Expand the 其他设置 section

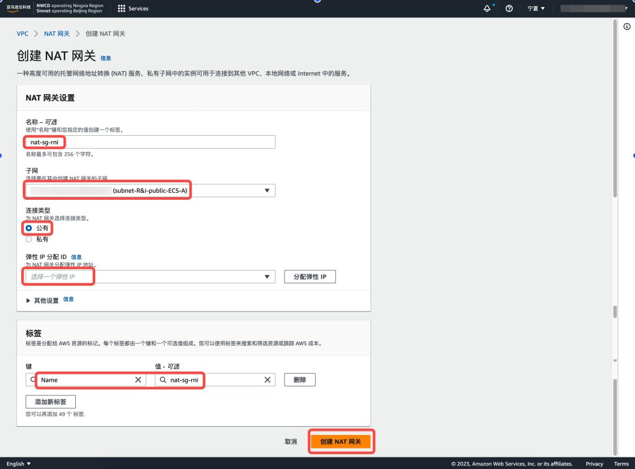[42, 300]
